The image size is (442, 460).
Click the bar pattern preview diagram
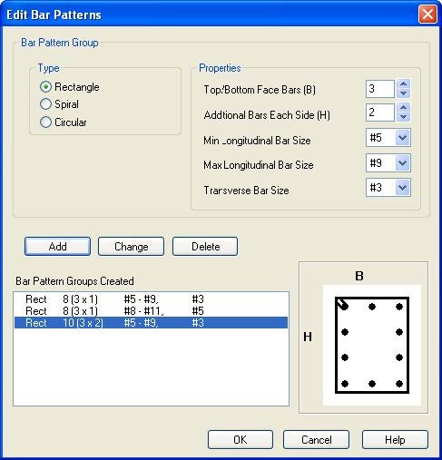tap(372, 345)
